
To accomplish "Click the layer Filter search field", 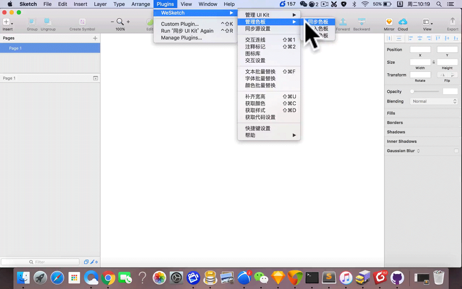I will [x=40, y=262].
